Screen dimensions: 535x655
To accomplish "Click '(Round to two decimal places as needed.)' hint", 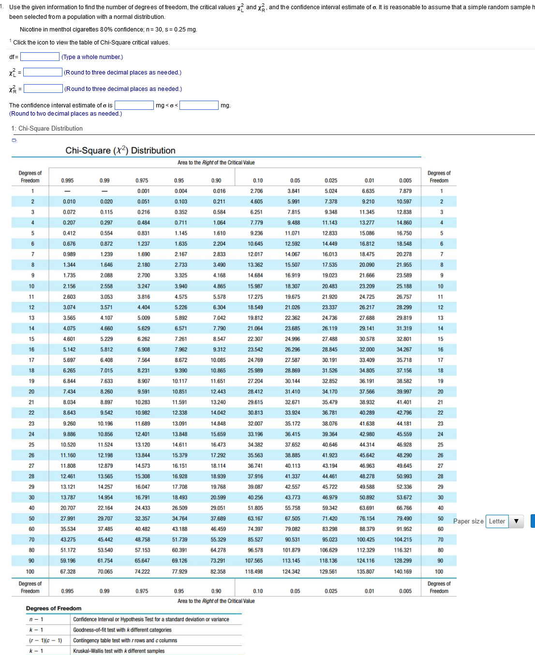I will pyautogui.click(x=65, y=114).
